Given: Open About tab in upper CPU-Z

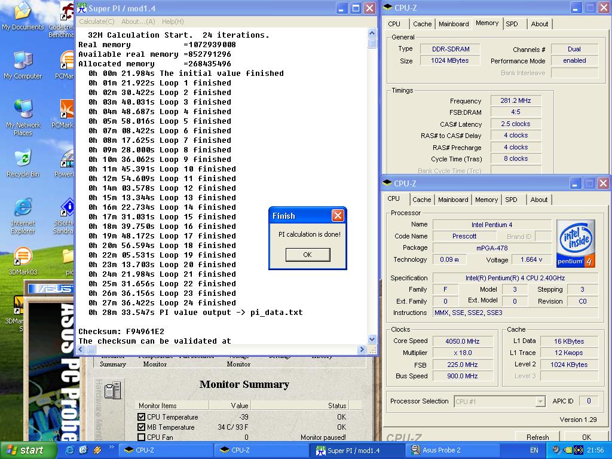Looking at the screenshot, I should (x=540, y=24).
